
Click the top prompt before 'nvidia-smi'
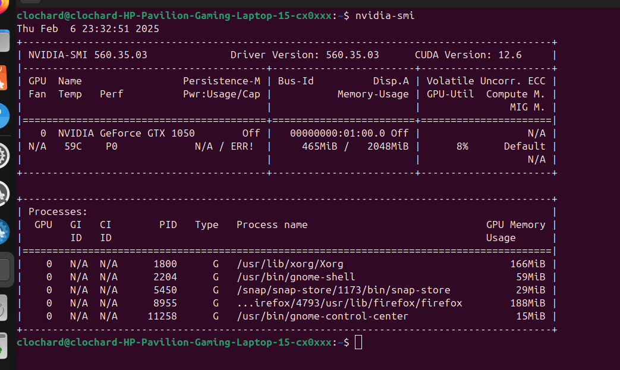pyautogui.click(x=183, y=16)
